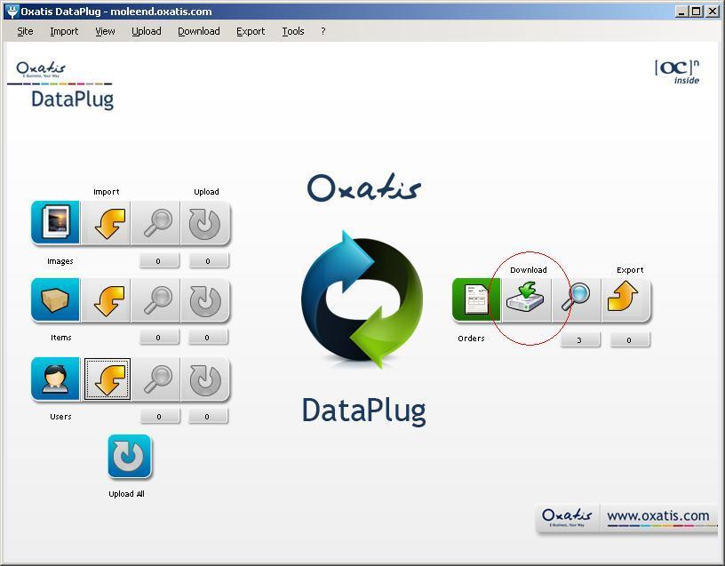Click the "Images" row label

click(60, 261)
